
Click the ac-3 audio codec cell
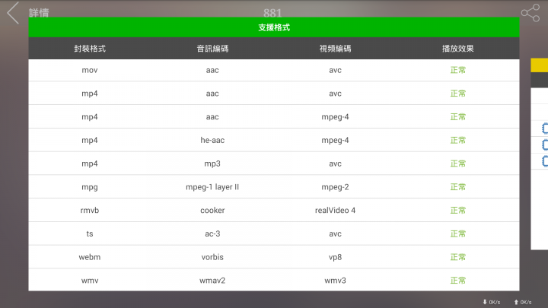(212, 234)
